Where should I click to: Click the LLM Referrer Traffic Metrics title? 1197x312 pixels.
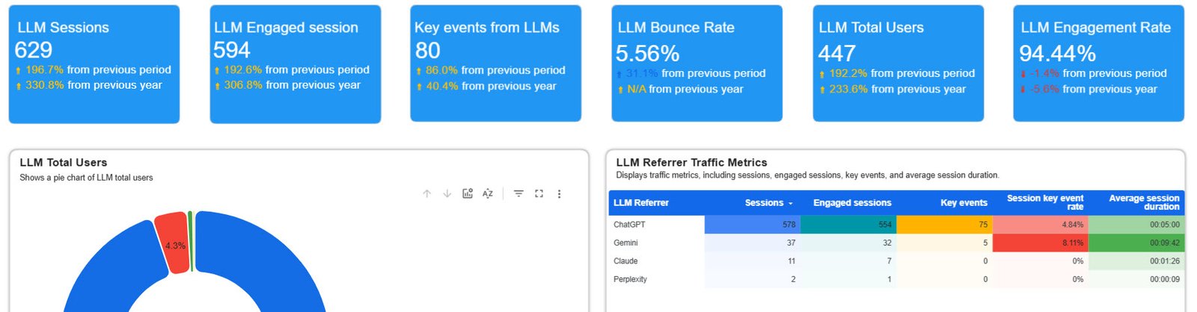point(691,163)
